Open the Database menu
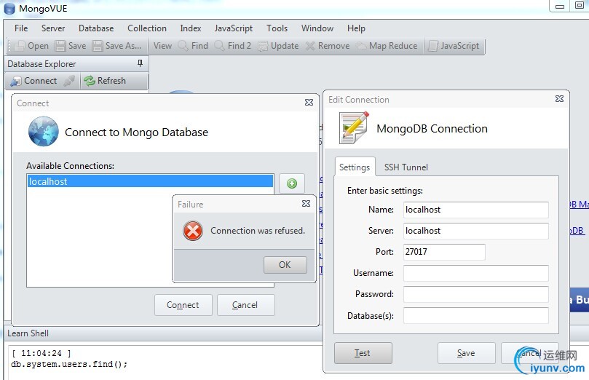Screen dimensions: 589x380 (x=96, y=28)
